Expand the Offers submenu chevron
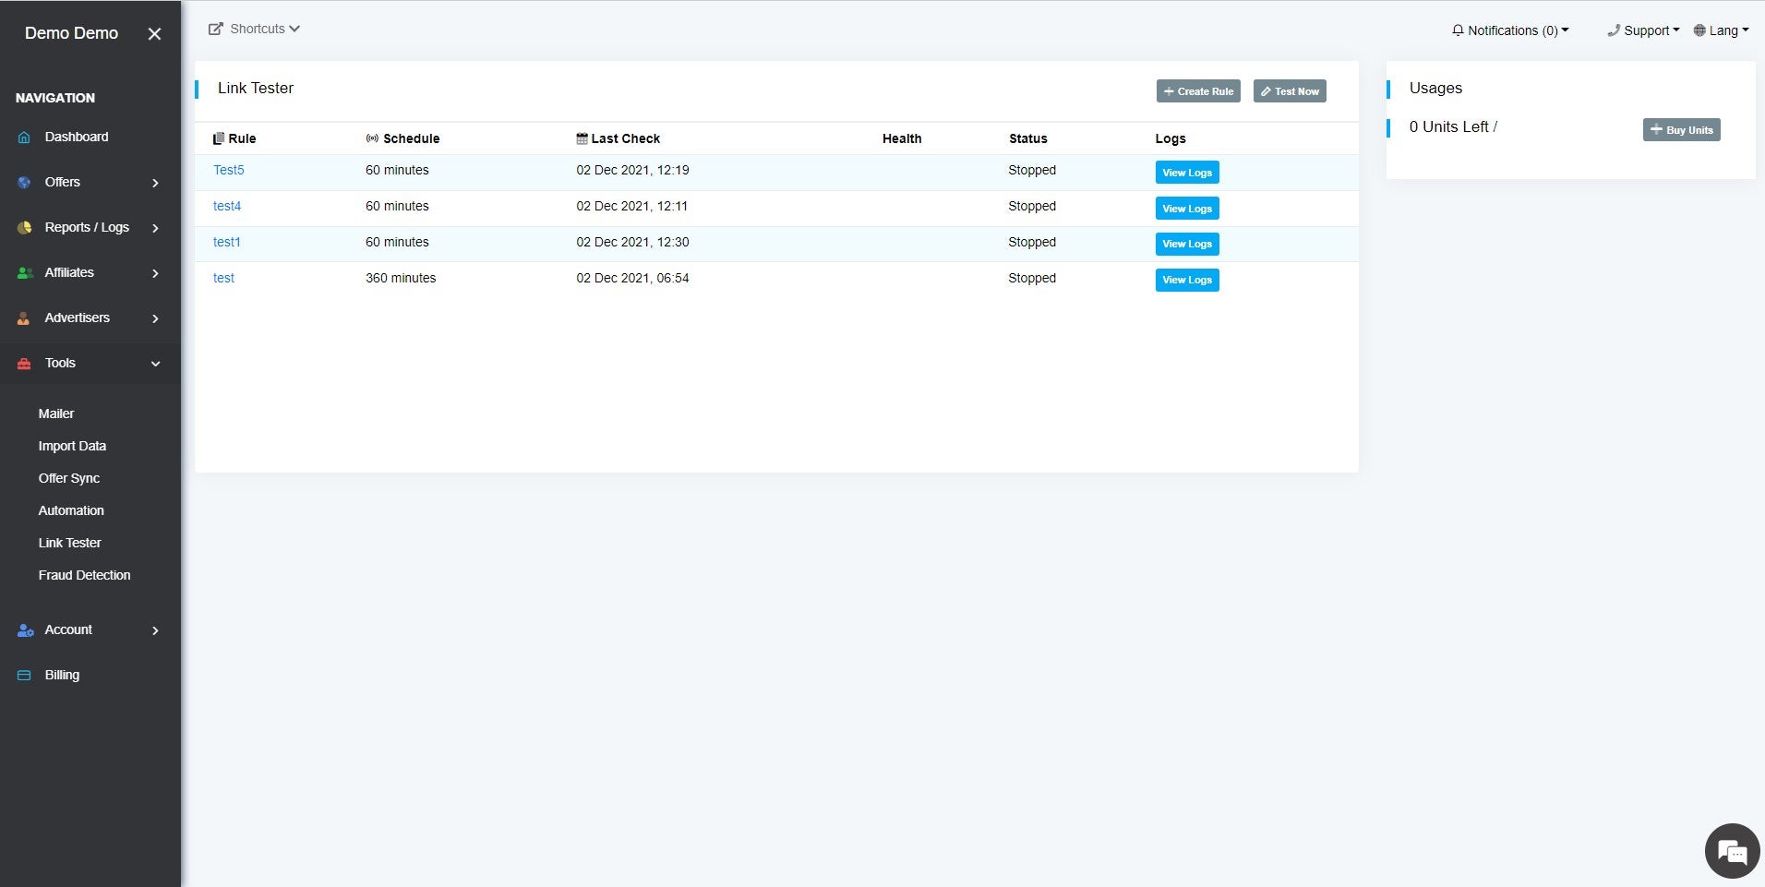The width and height of the screenshot is (1765, 887). [x=155, y=183]
